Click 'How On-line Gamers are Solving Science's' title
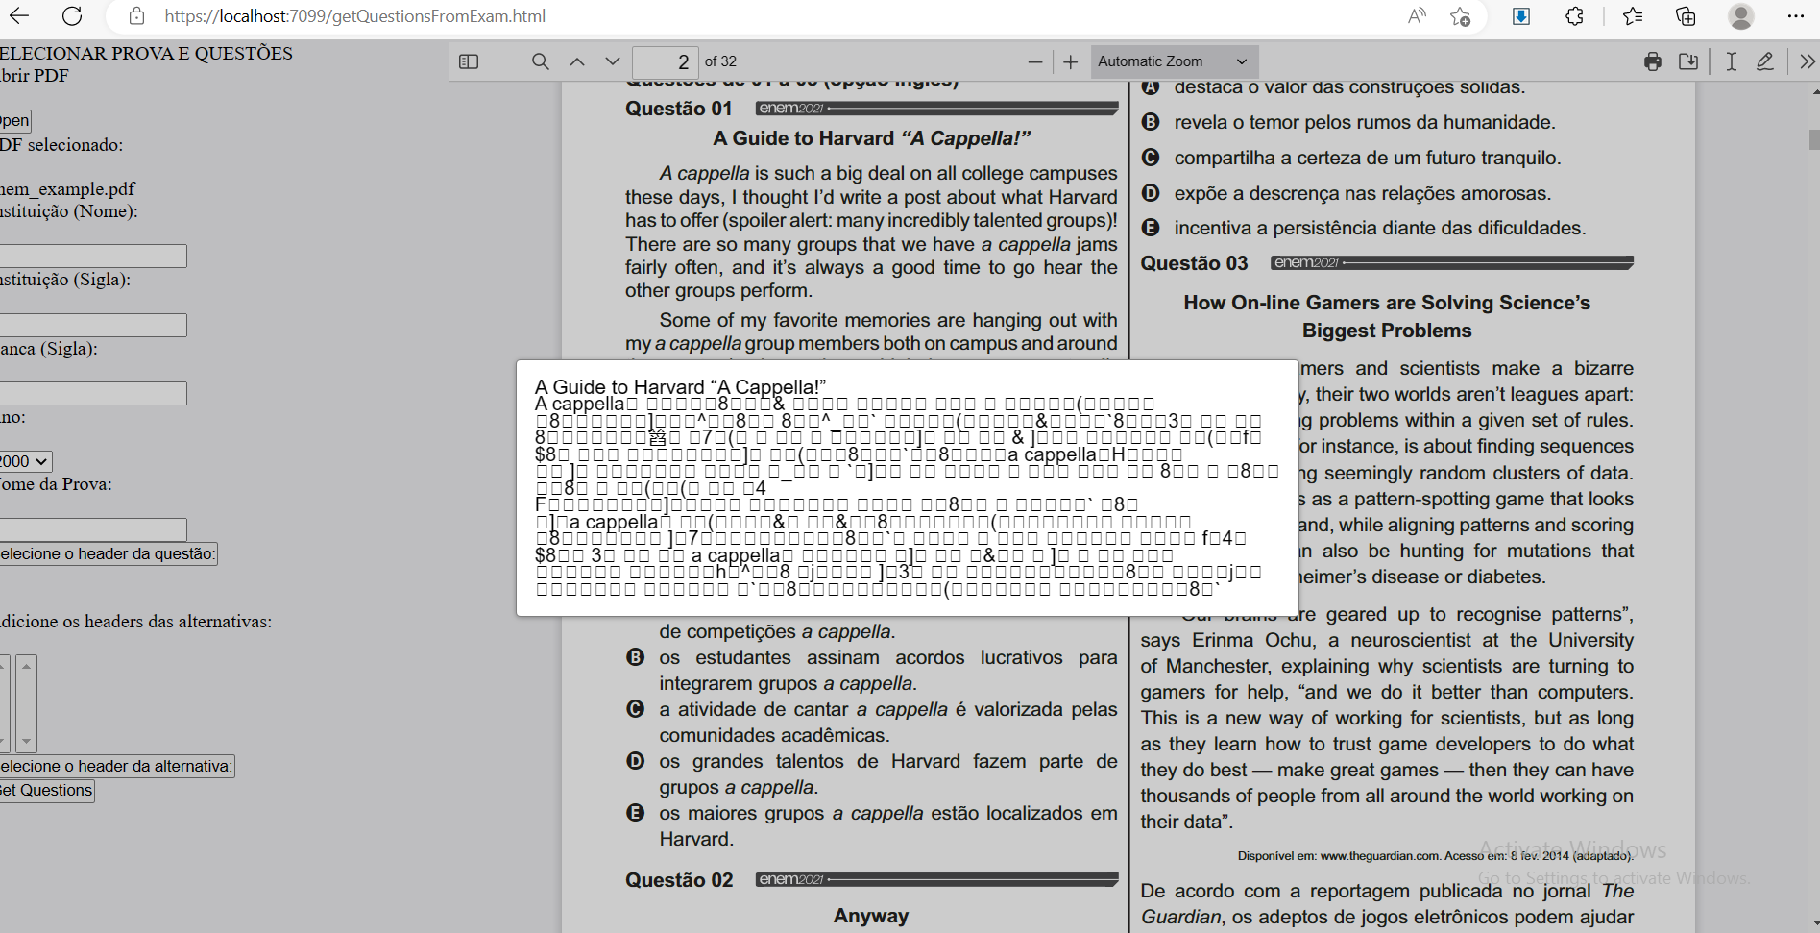The width and height of the screenshot is (1820, 933). click(1387, 303)
